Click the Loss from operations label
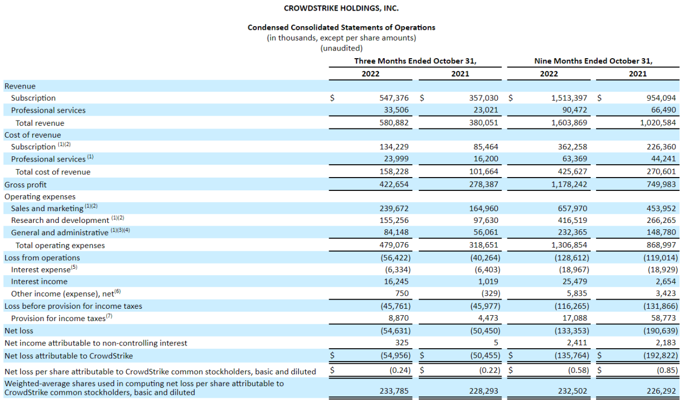The image size is (683, 400). 42,258
